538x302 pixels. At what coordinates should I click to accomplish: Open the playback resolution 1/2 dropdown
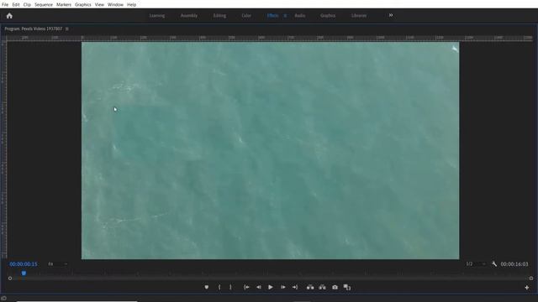point(476,264)
